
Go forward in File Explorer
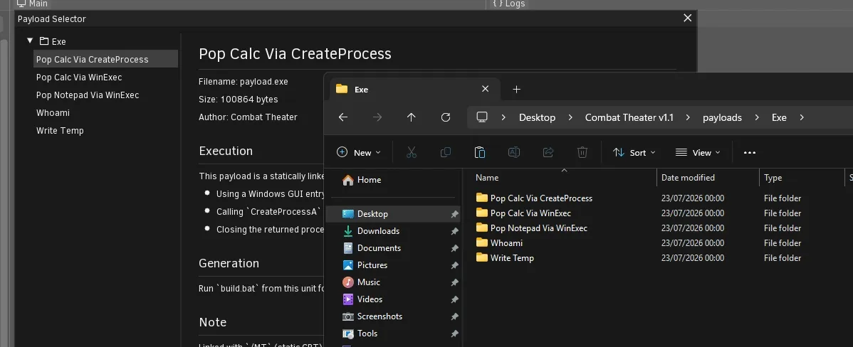pyautogui.click(x=377, y=117)
